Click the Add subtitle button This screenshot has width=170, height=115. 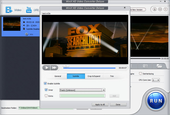(x=114, y=96)
